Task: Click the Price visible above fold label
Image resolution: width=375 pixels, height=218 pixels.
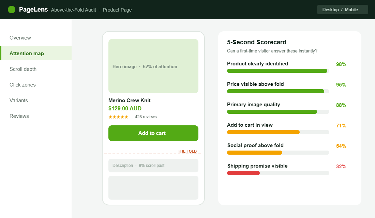Action: [x=255, y=84]
